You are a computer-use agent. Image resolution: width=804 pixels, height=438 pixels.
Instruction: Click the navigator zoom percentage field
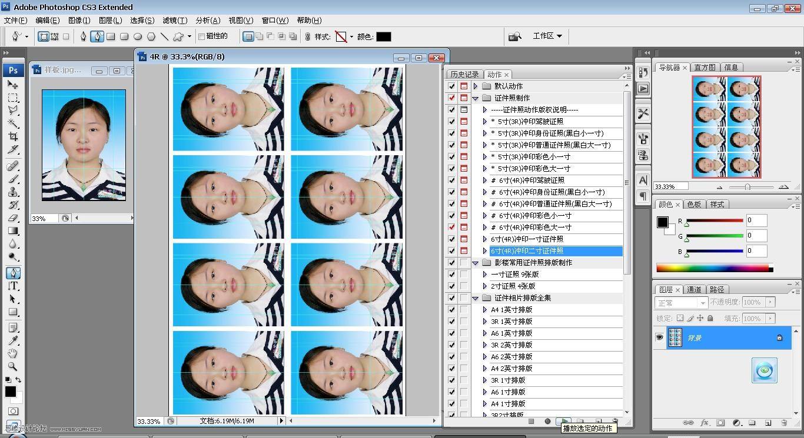click(671, 186)
